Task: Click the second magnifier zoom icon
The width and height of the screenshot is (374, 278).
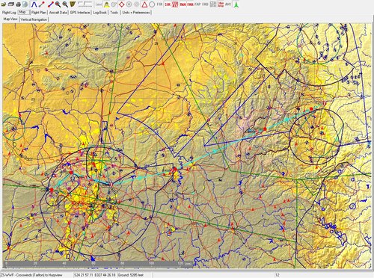Action: (65, 4)
